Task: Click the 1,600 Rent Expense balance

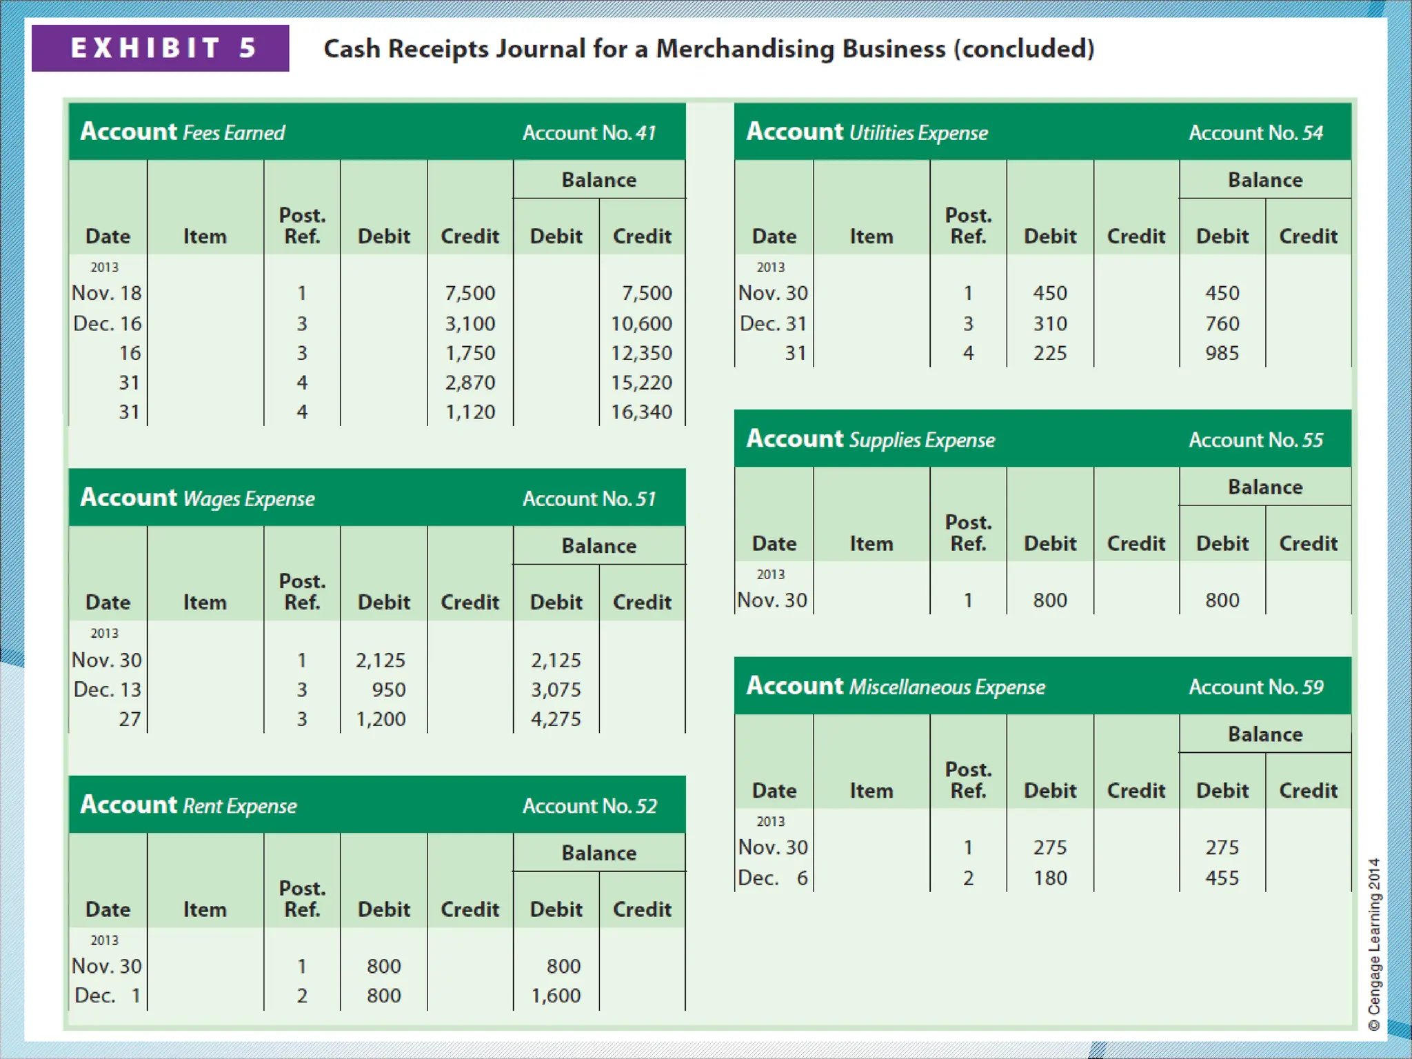Action: point(556,996)
